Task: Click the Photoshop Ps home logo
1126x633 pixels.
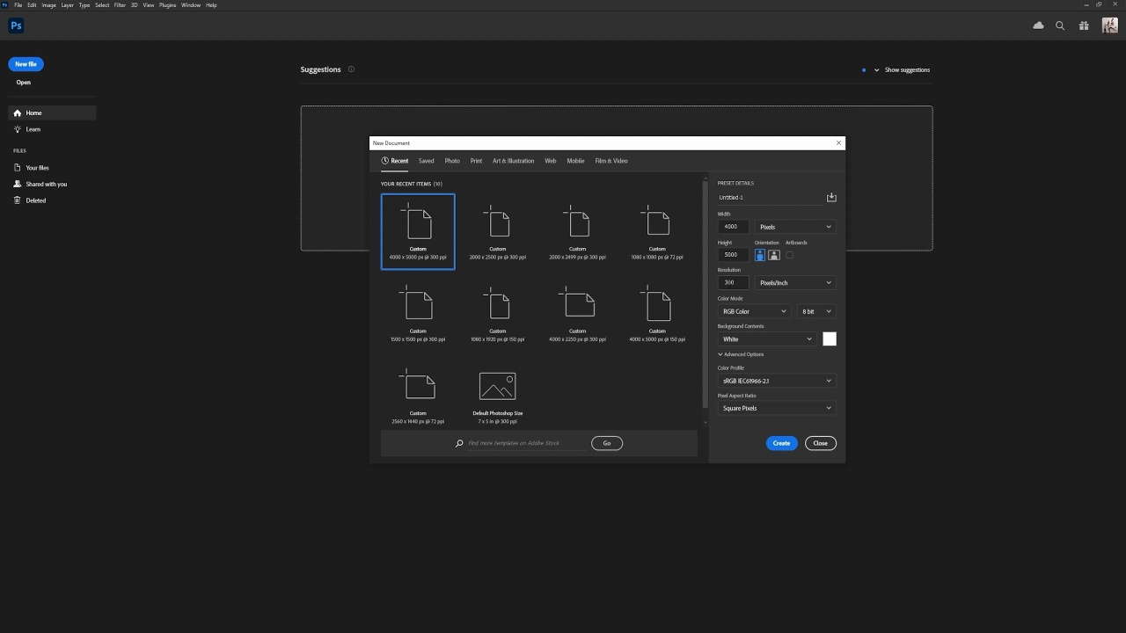Action: [x=16, y=25]
